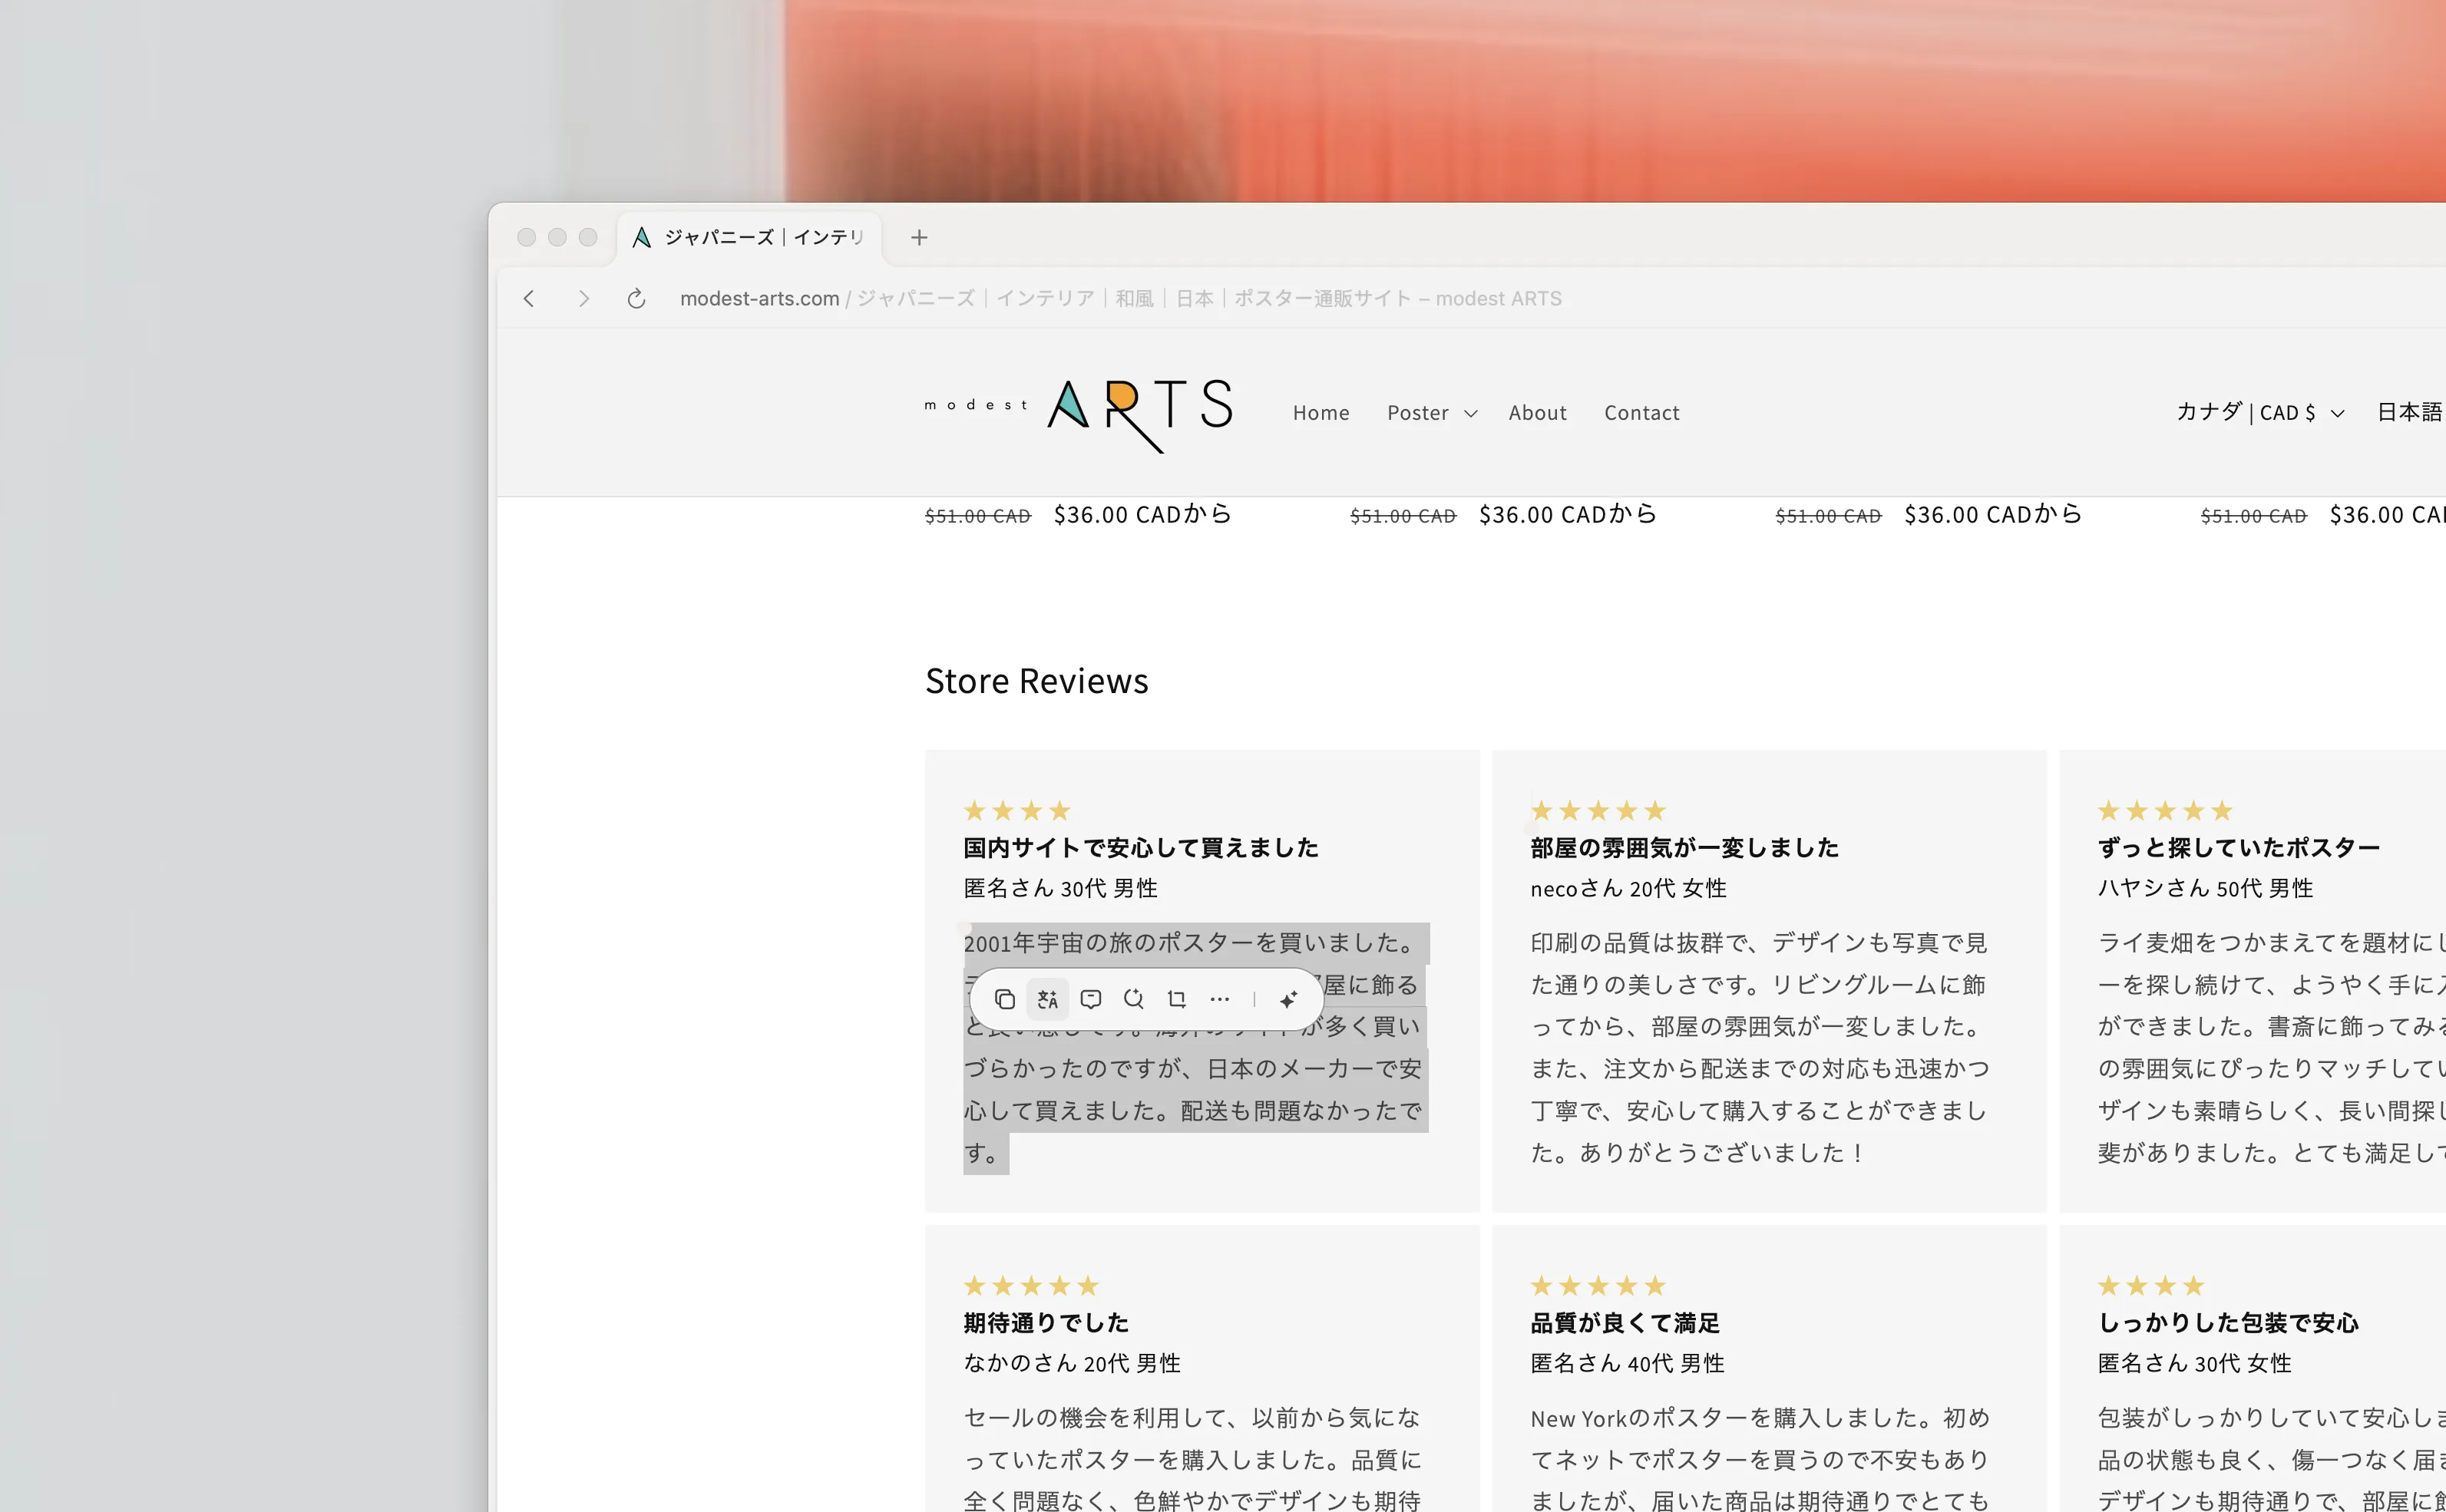The height and width of the screenshot is (1512, 2446).
Task: Select the 日本語 language option
Action: click(2409, 411)
